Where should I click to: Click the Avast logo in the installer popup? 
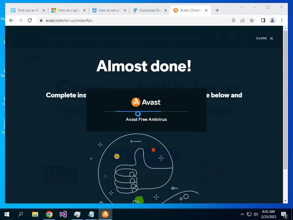(x=146, y=102)
